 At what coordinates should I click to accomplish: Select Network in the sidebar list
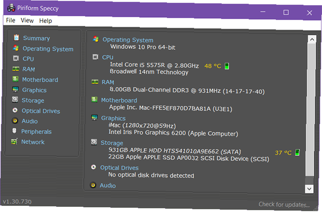pyautogui.click(x=33, y=142)
